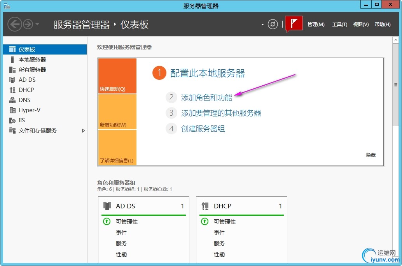Click the DHCP tile title

[222, 206]
